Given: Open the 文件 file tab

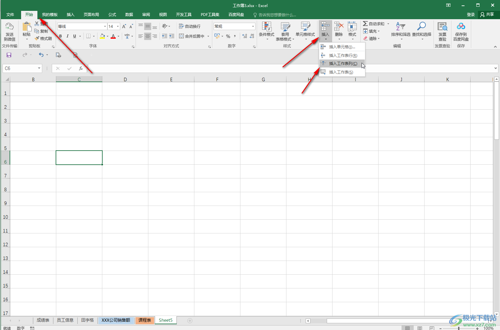Looking at the screenshot, I should click(x=10, y=15).
